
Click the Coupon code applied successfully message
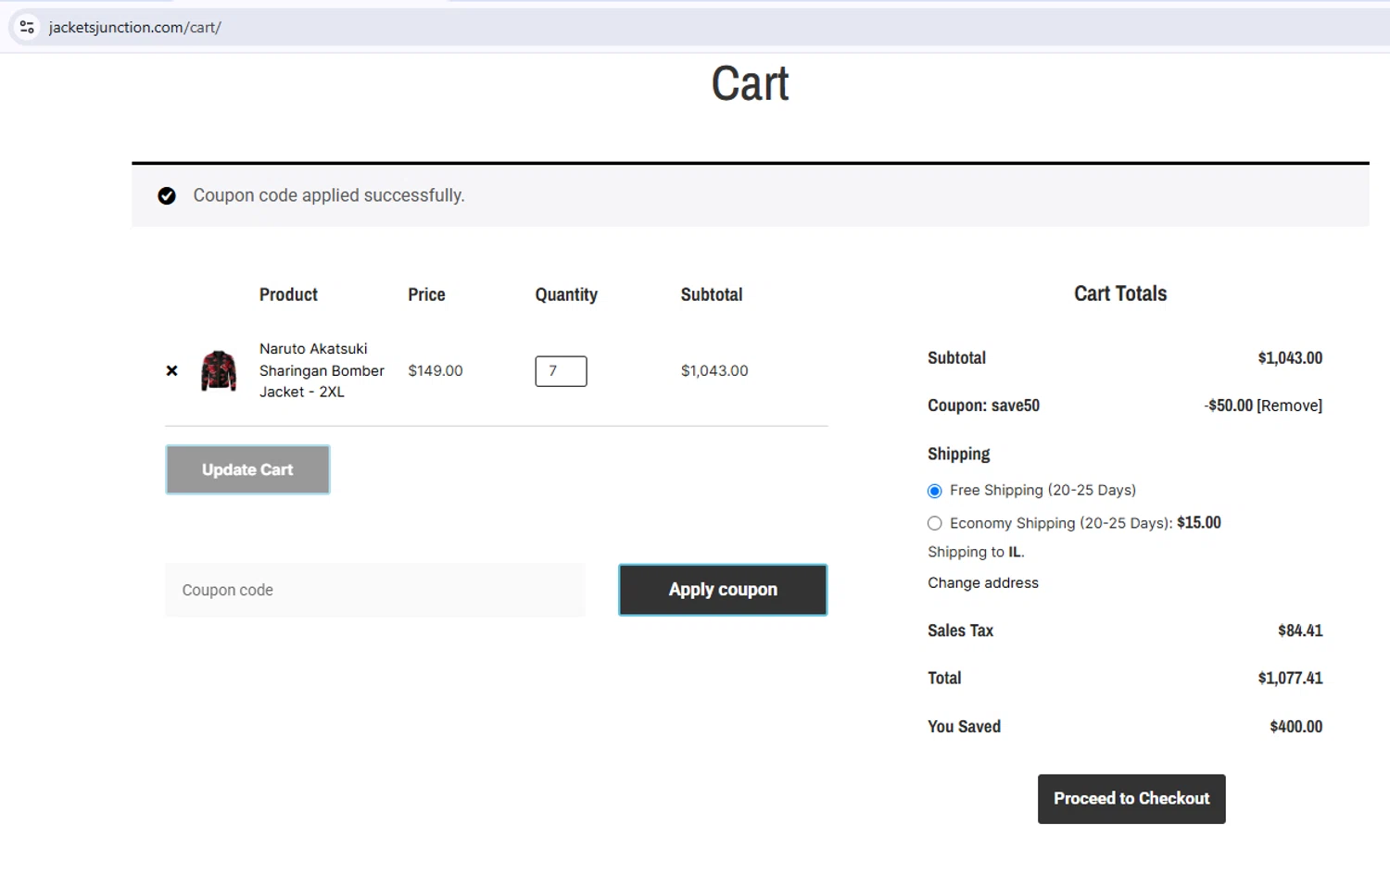click(x=329, y=195)
